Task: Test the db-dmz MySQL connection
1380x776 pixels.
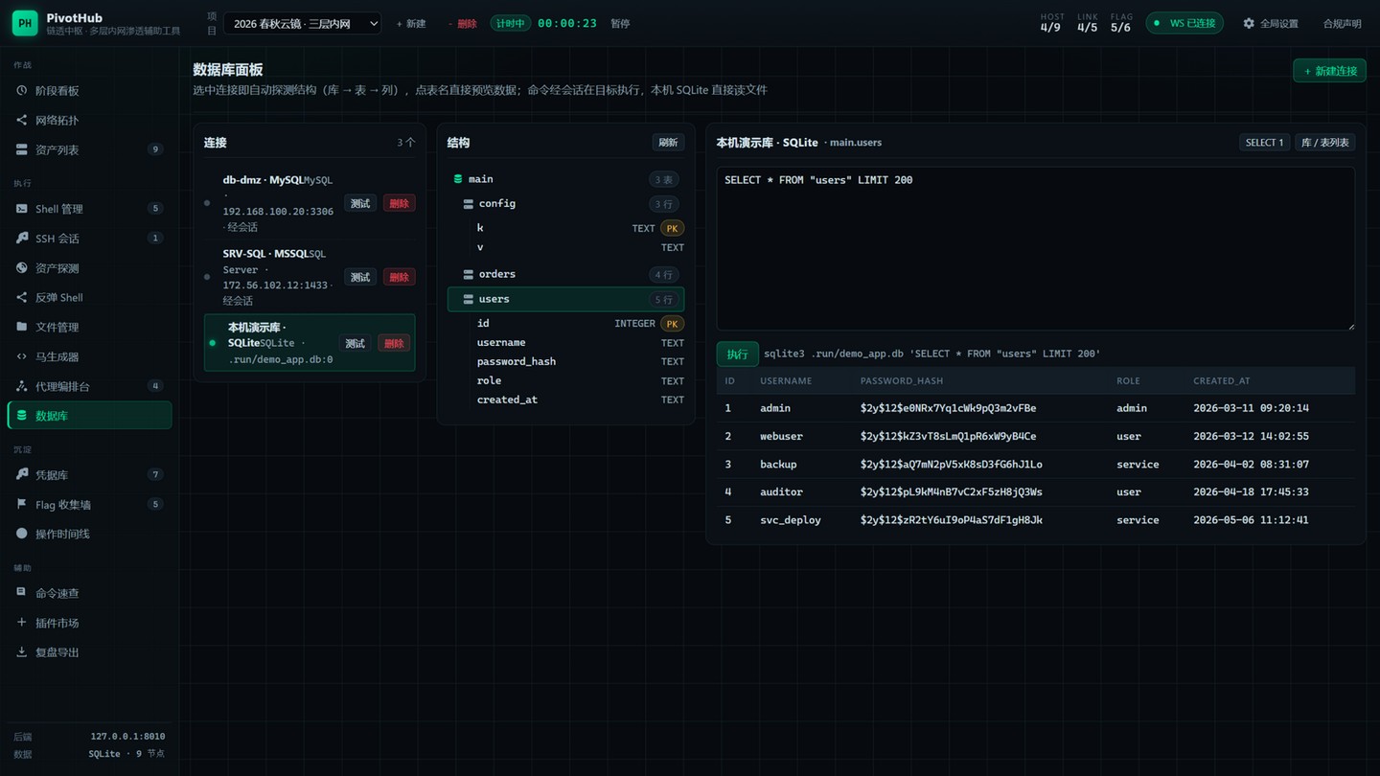Action: tap(360, 203)
